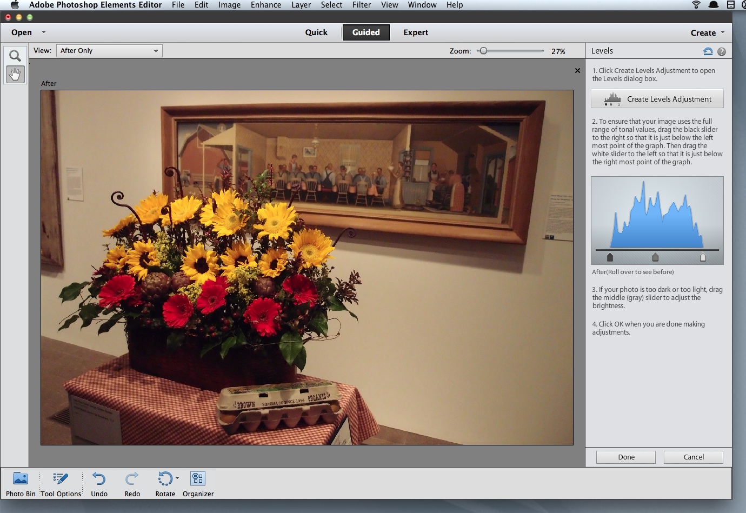Click the Levels panel reset icon
Image resolution: width=746 pixels, height=513 pixels.
click(708, 51)
